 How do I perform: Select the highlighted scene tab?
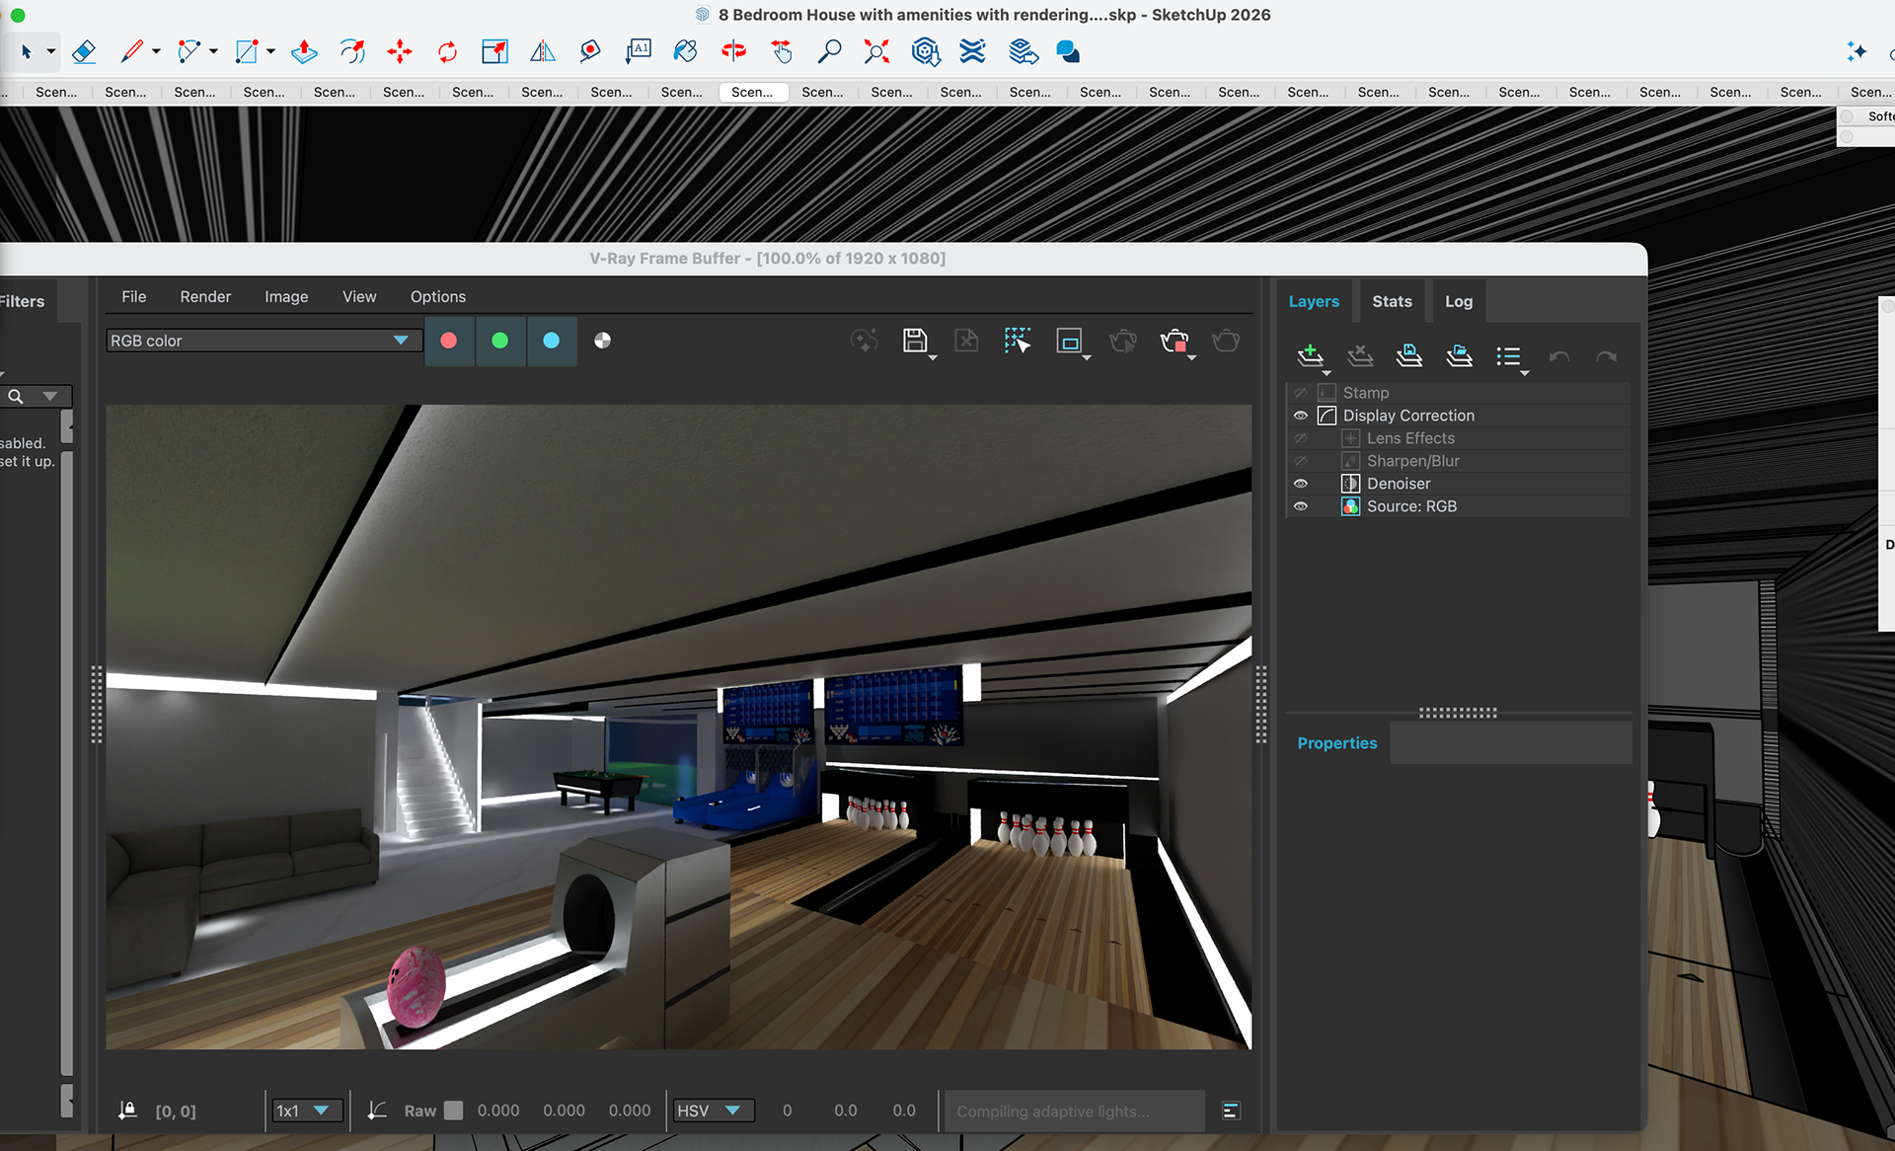[752, 92]
